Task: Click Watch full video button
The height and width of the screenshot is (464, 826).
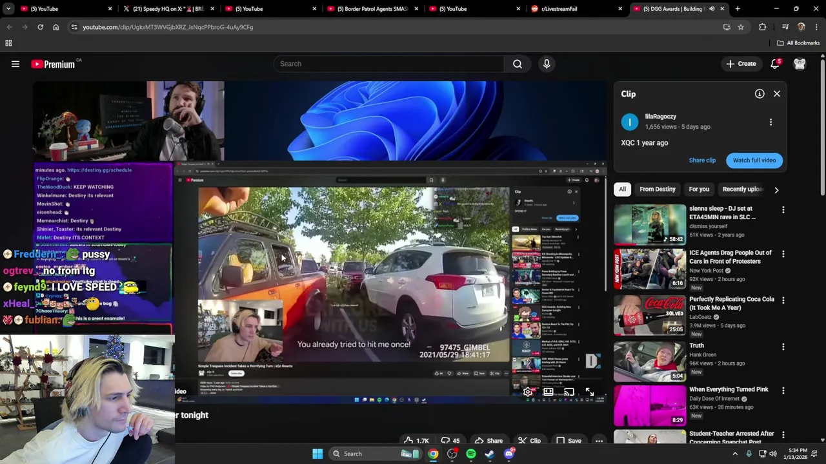Action: 754,160
